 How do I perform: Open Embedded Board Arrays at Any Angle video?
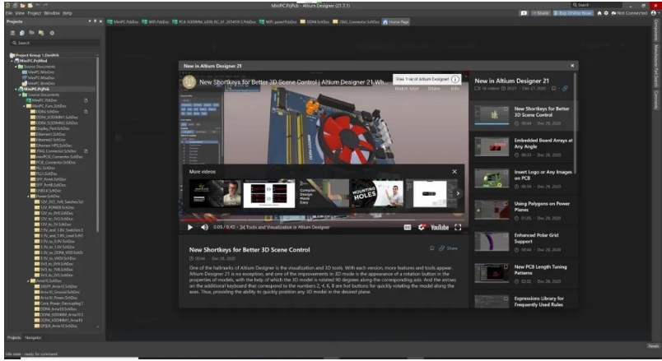[x=524, y=147]
